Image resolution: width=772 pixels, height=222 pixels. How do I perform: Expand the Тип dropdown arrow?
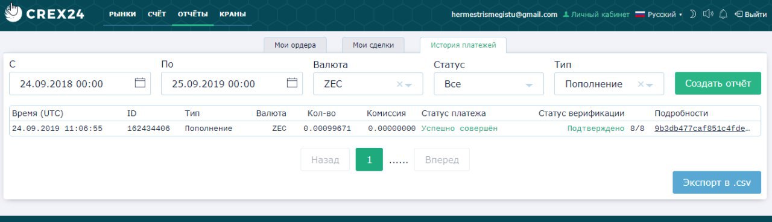pyautogui.click(x=650, y=85)
